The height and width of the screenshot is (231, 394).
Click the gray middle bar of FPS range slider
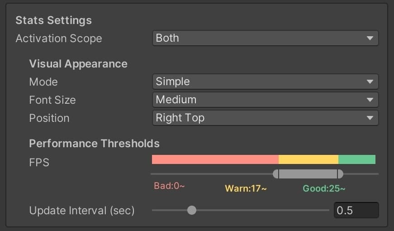tap(308, 174)
